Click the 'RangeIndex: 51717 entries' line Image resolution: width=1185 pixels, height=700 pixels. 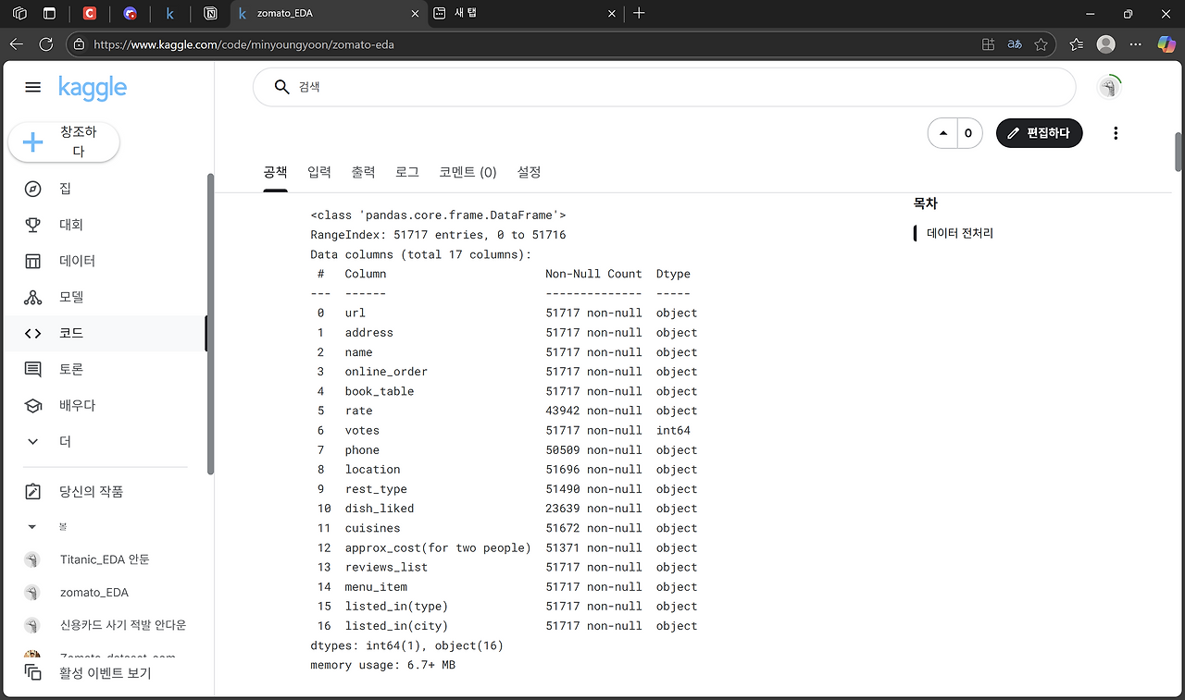438,235
